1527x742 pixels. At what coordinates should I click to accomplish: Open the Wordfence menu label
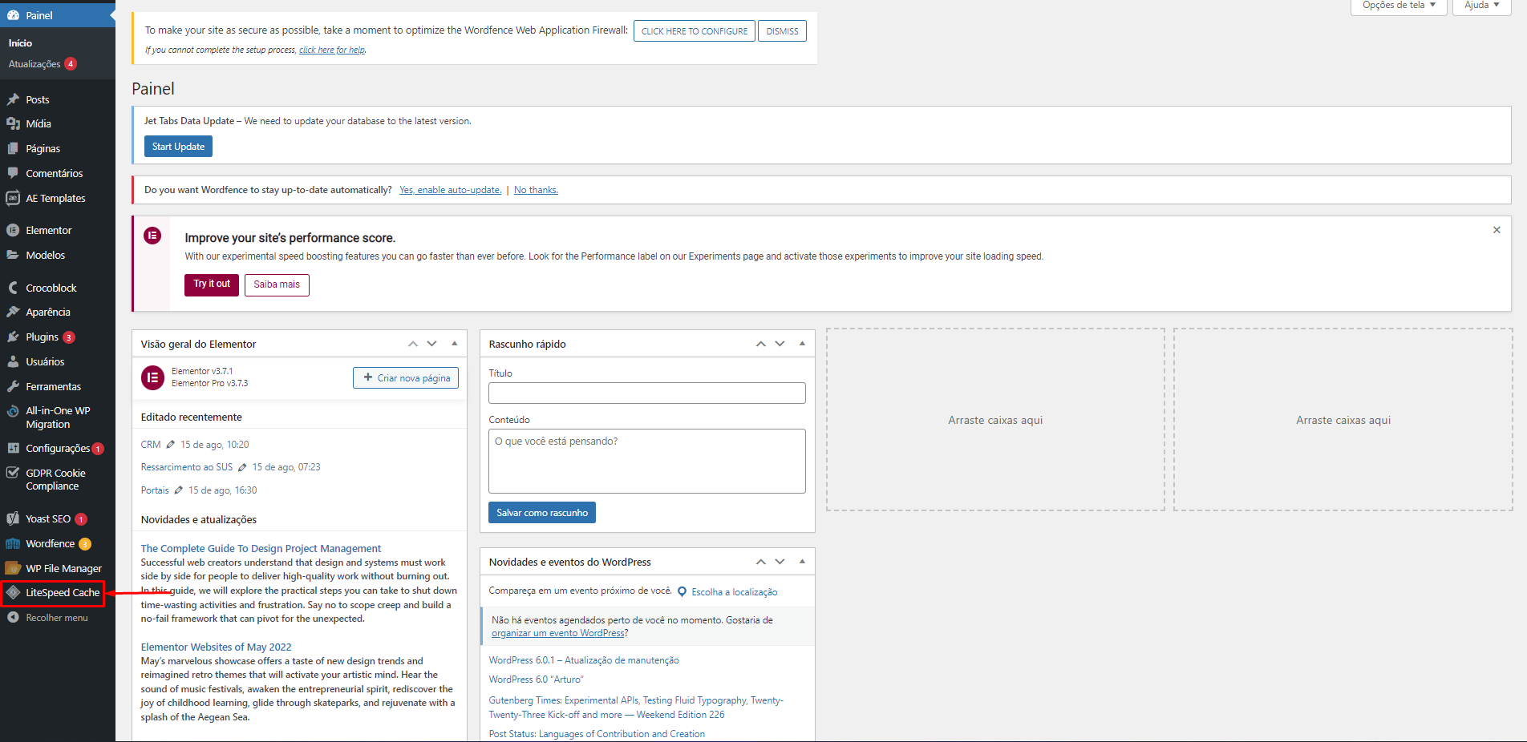click(x=50, y=543)
